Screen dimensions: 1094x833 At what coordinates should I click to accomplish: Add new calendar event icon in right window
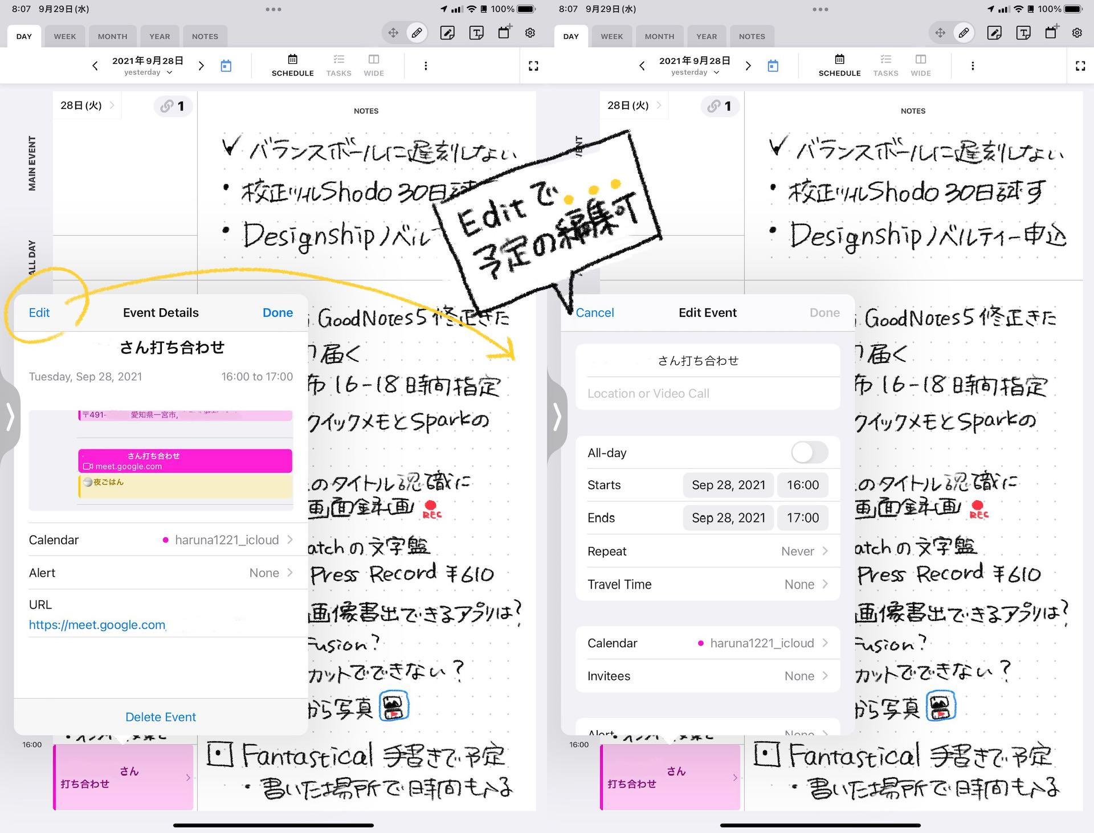(x=1052, y=32)
